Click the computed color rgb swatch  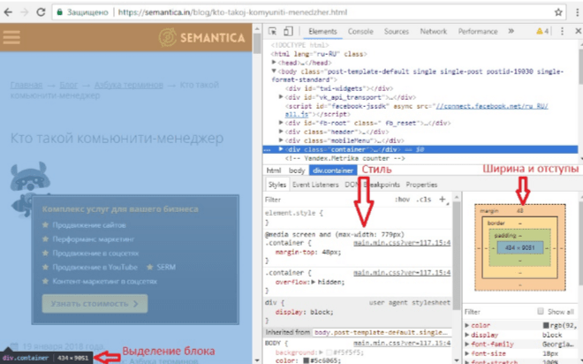546,325
